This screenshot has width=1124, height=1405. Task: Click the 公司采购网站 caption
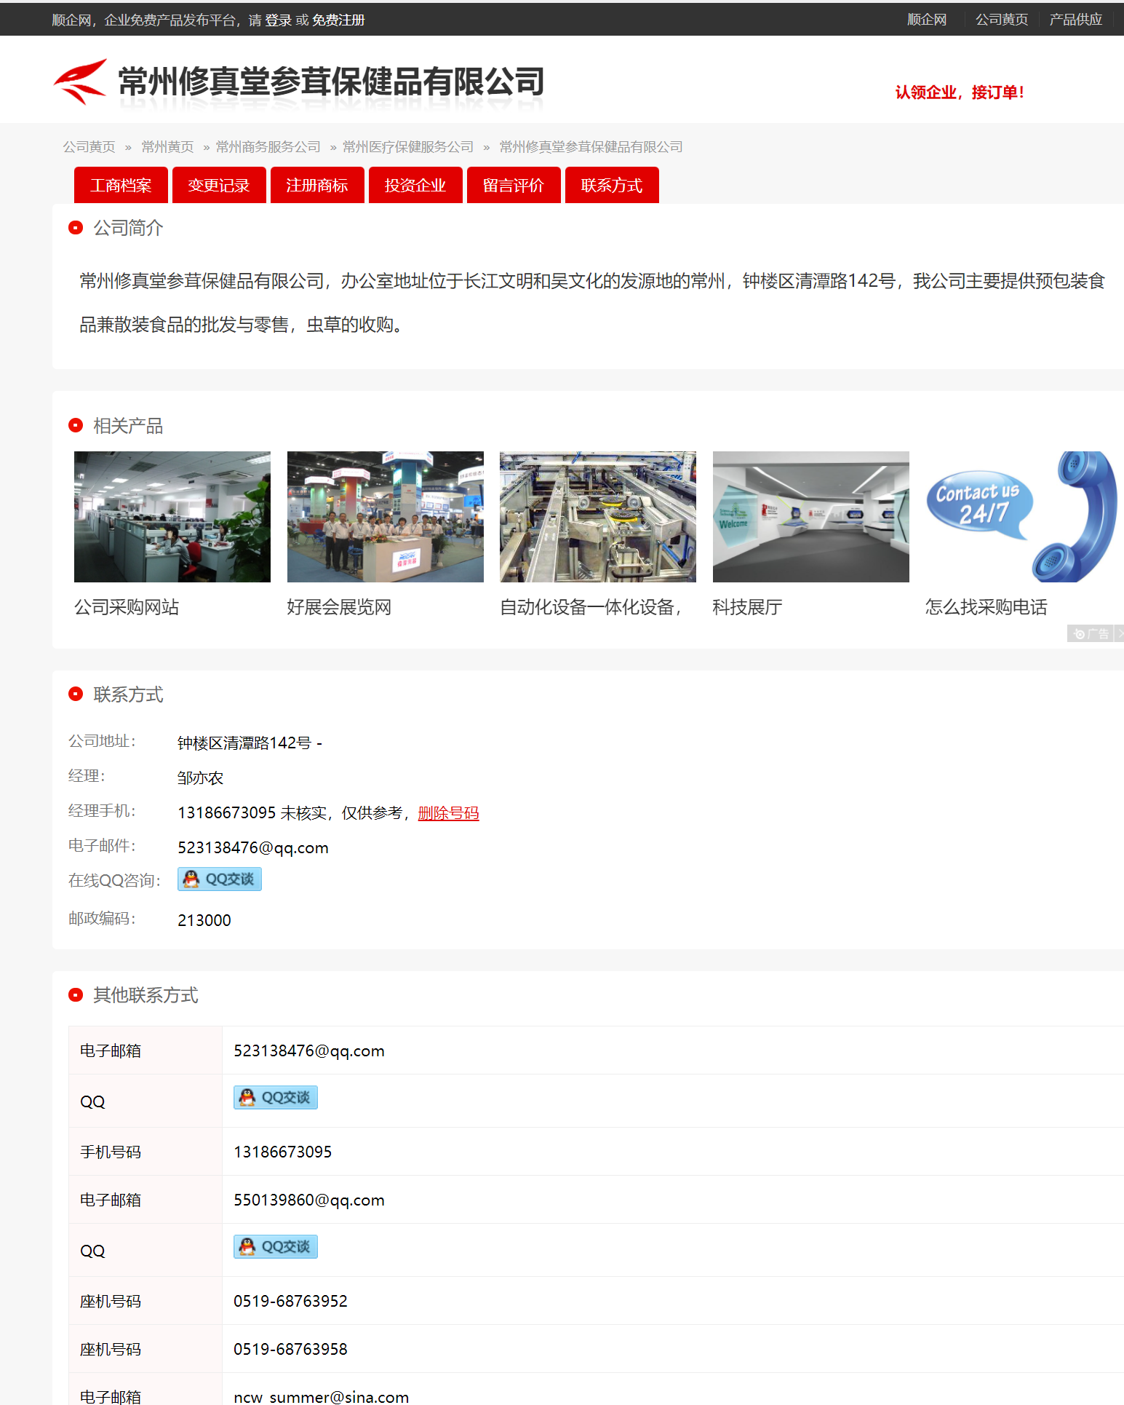[127, 607]
